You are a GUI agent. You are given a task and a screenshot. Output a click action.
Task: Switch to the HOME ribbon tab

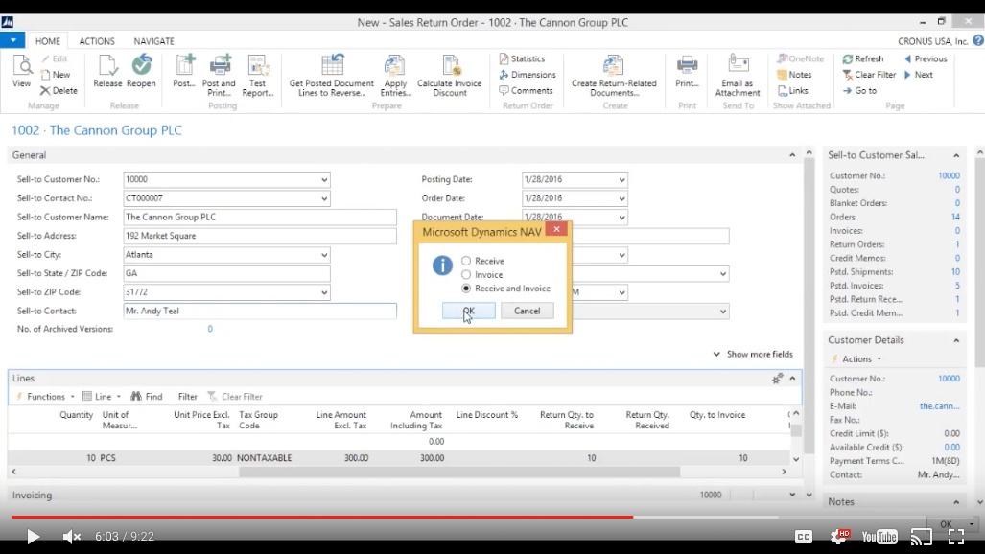(x=48, y=41)
